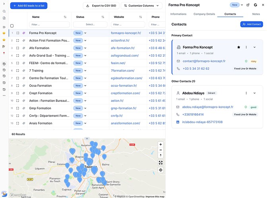This screenshot has height=198, width=267.
Task: Toggle primary star on Forma Pro Koncept contact
Action: pos(238,47)
